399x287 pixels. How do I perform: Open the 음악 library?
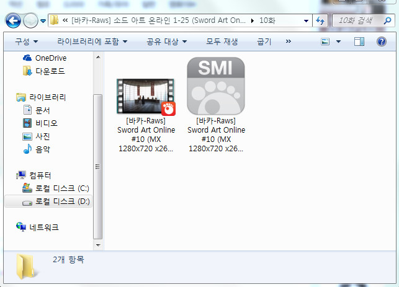[x=42, y=149]
